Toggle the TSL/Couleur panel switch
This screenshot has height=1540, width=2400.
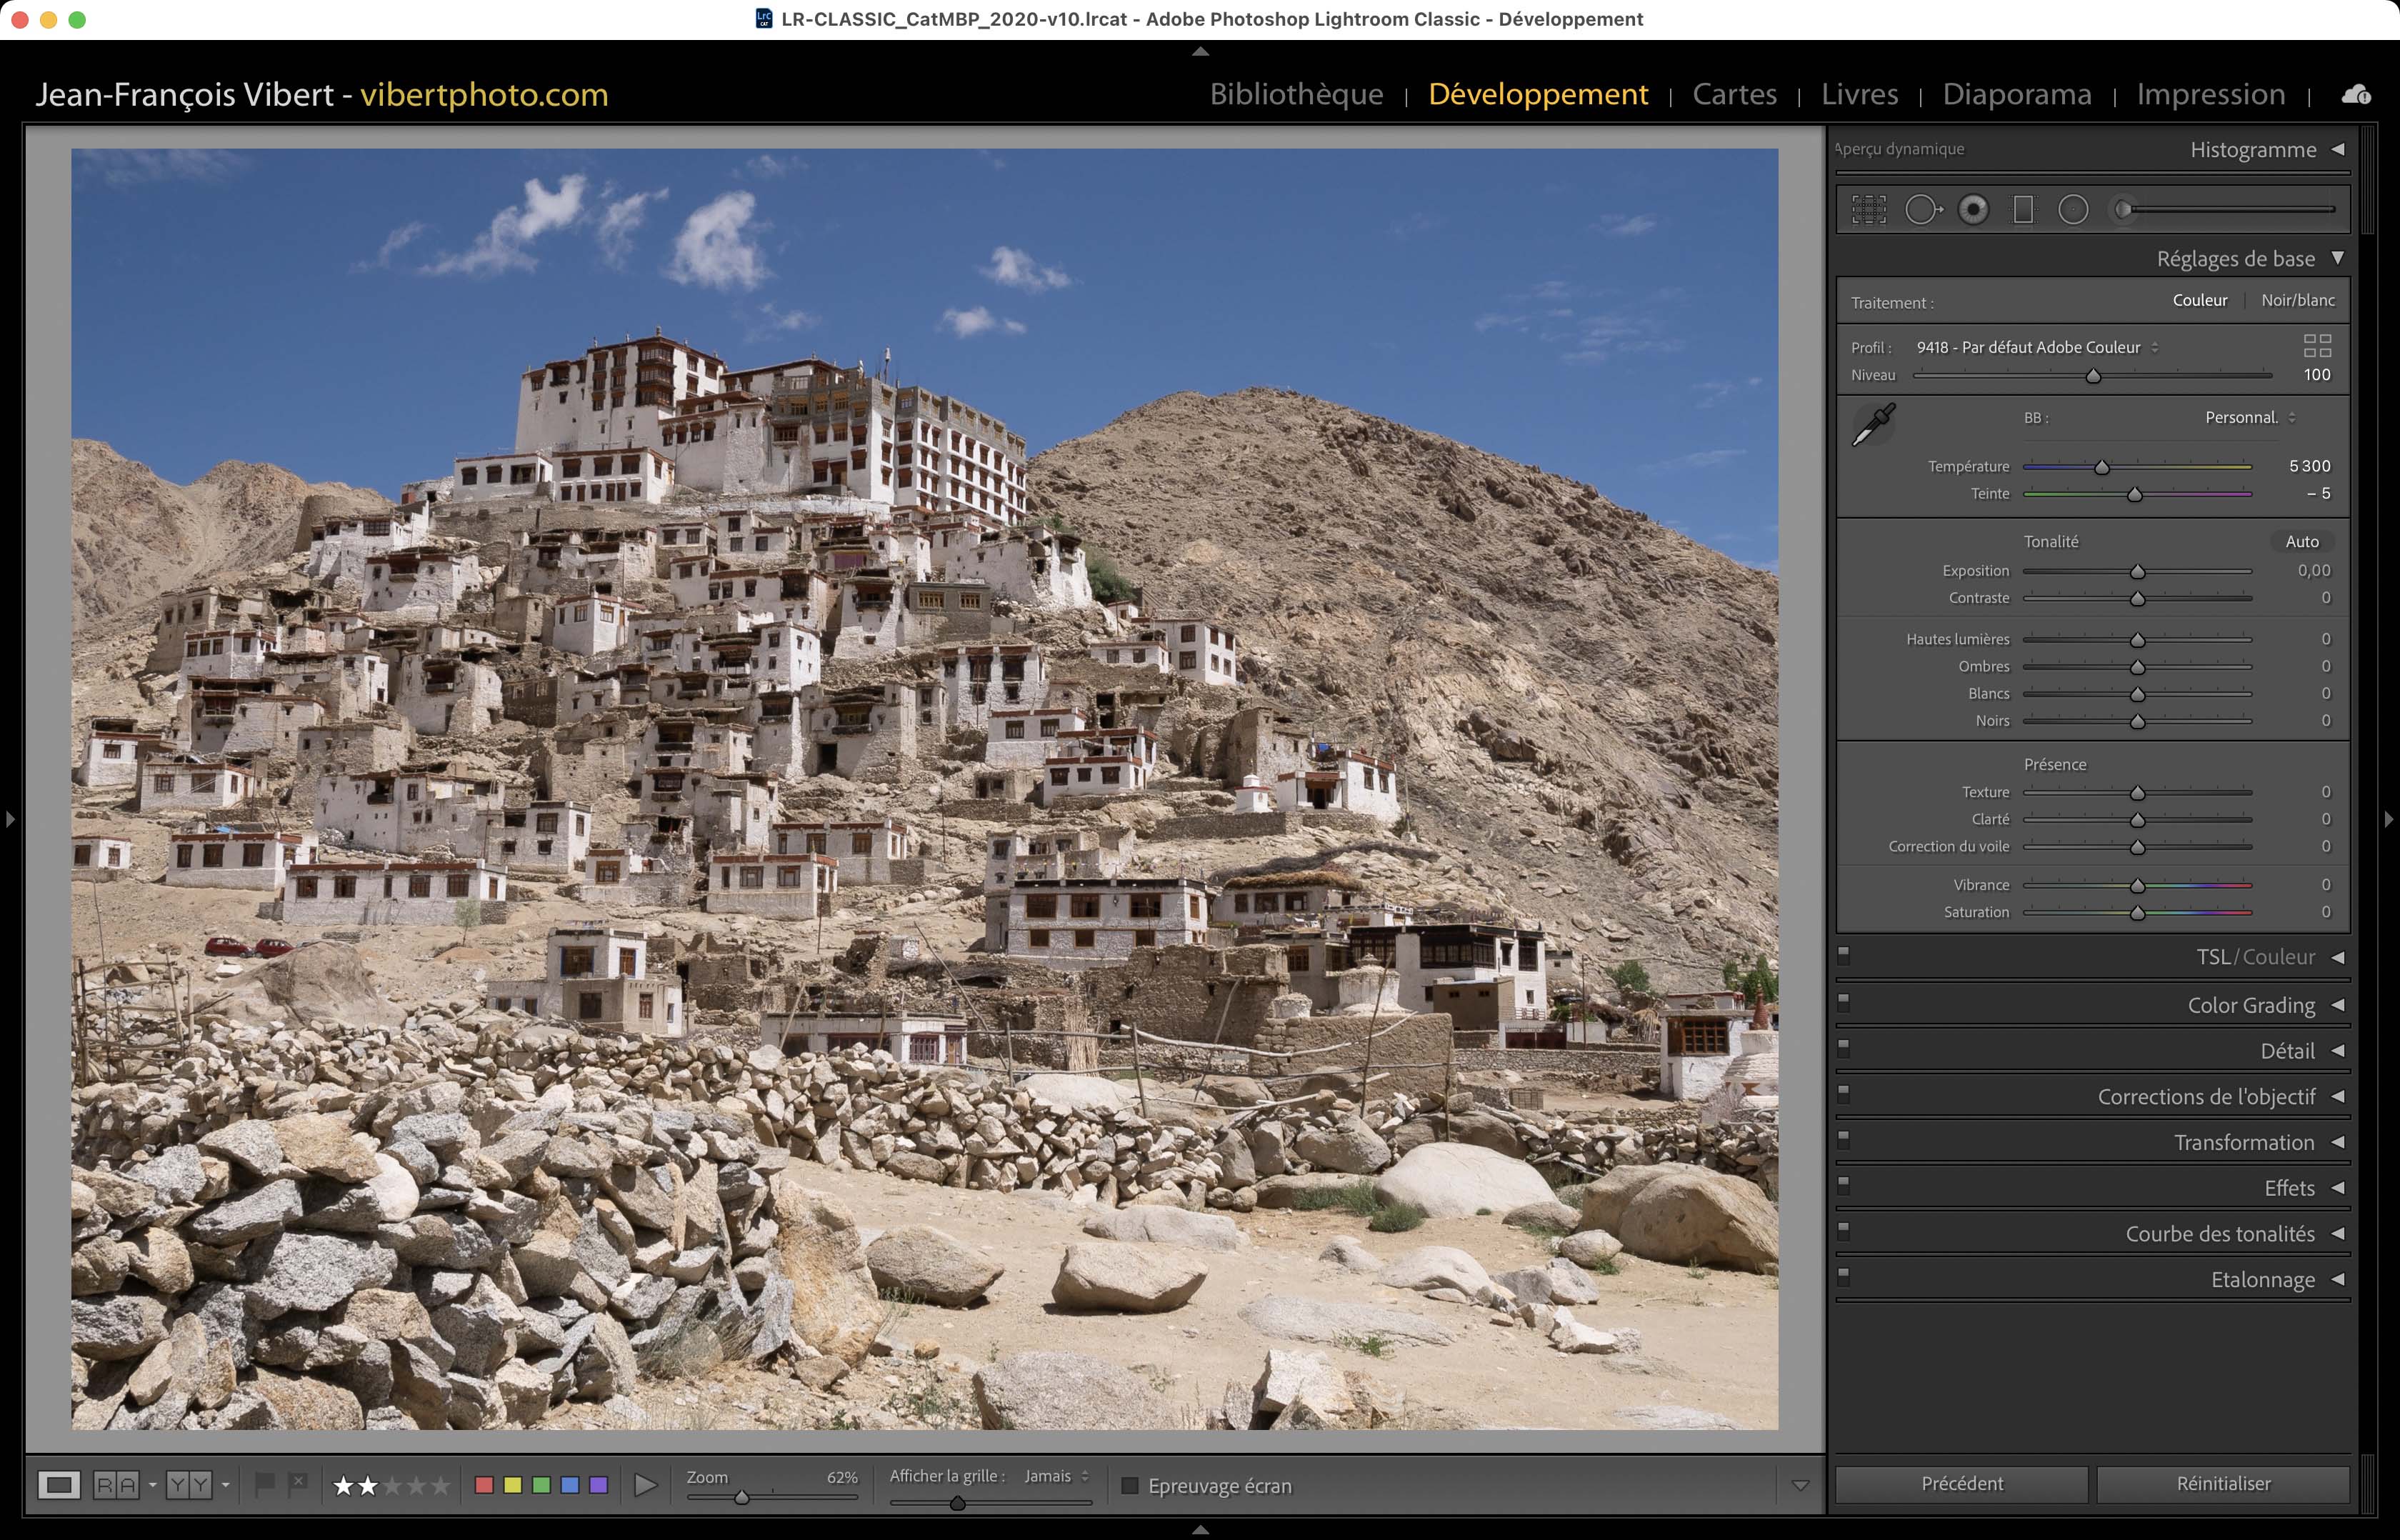[x=1844, y=955]
